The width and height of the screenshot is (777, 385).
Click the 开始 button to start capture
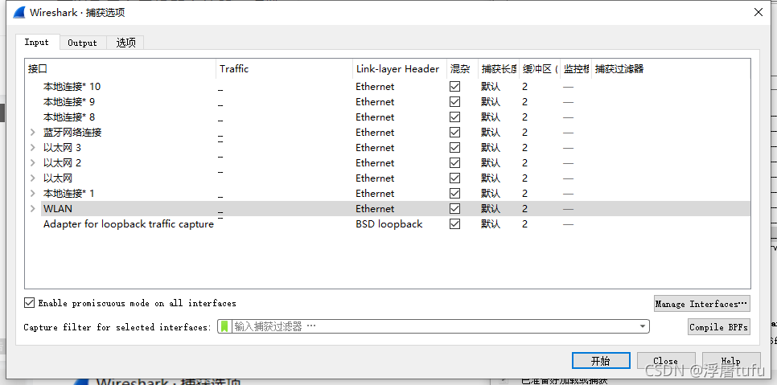(x=600, y=361)
